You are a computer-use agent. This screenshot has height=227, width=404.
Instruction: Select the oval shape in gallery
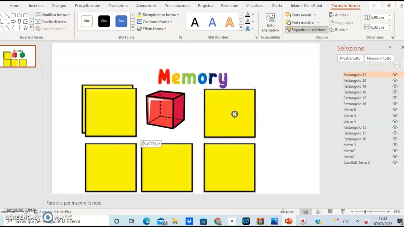point(19,15)
